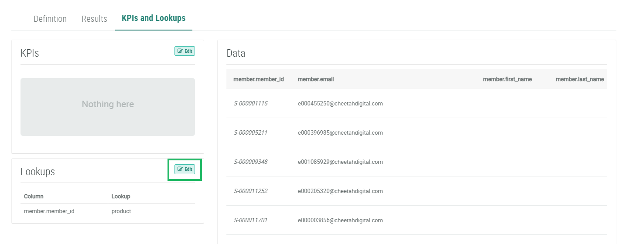Select the product lookup cell
Screen dimensions: 619x244
[121, 211]
